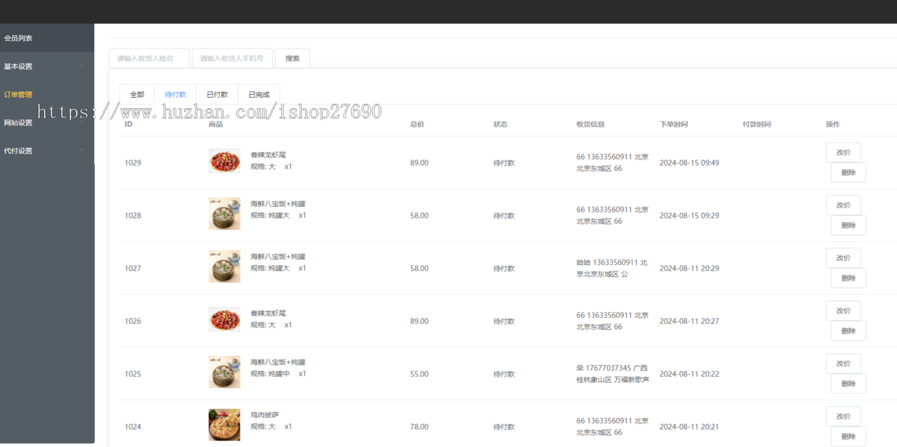Open product thumbnail of order 1028
The height and width of the screenshot is (447, 897).
(224, 214)
